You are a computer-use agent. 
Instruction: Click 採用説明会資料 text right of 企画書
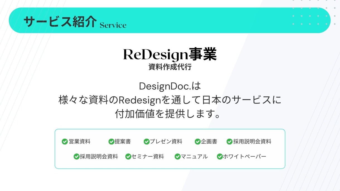(252, 142)
